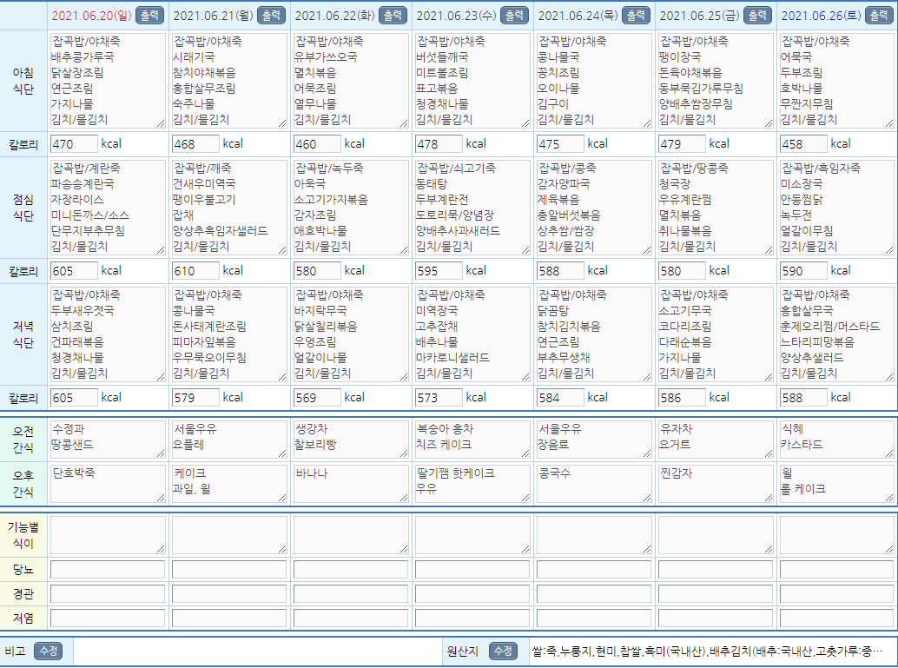Screen dimensions: 898x668
Task: Edit Wednesday lunch menu with 동태탕
Action: [x=472, y=208]
